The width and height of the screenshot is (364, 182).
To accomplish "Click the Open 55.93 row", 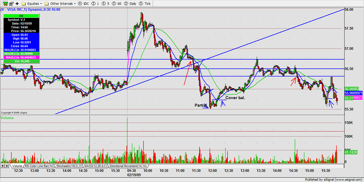I will pos(21,35).
